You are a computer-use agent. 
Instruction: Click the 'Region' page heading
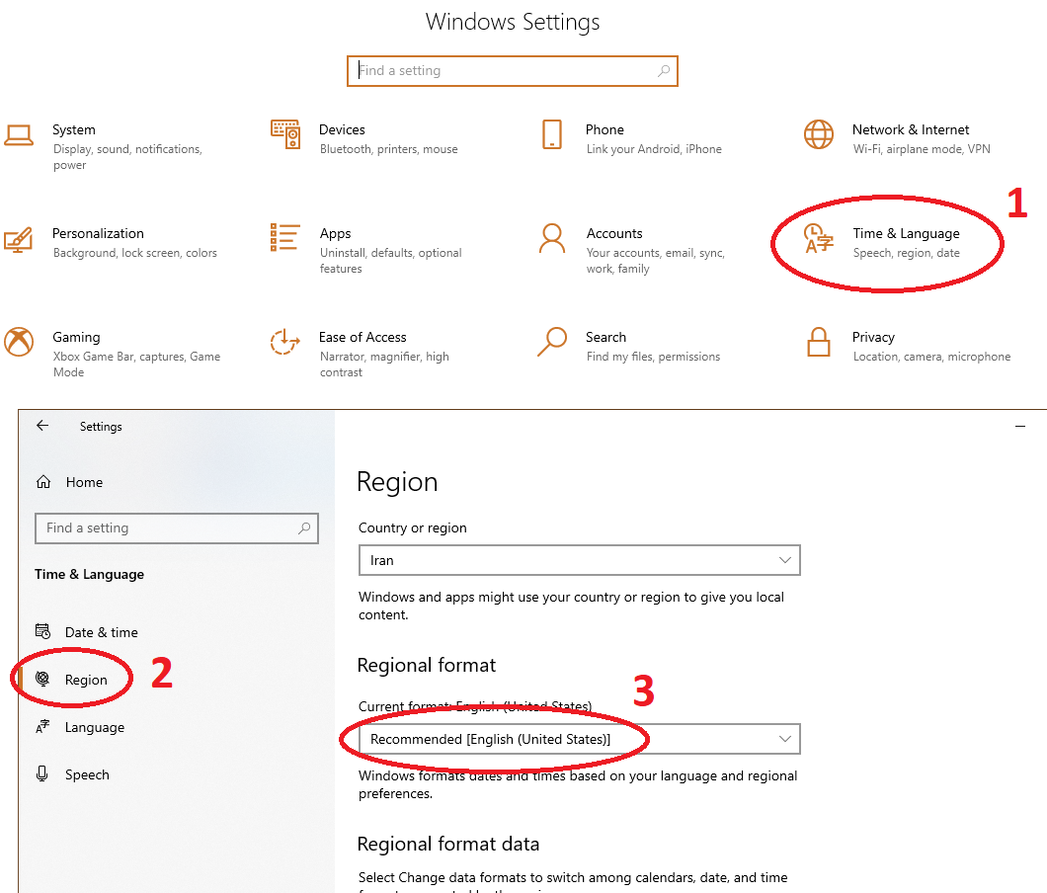click(397, 481)
